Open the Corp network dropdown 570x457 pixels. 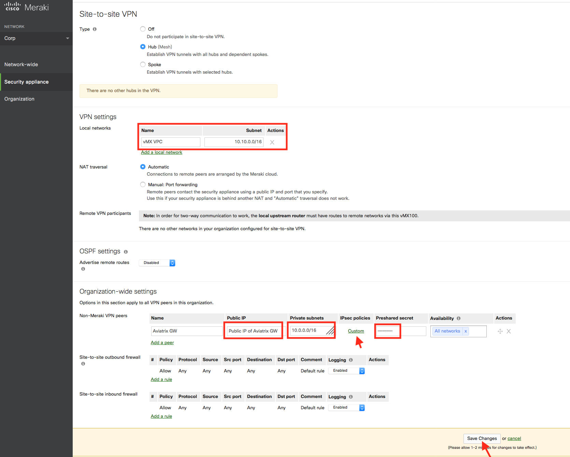click(36, 38)
